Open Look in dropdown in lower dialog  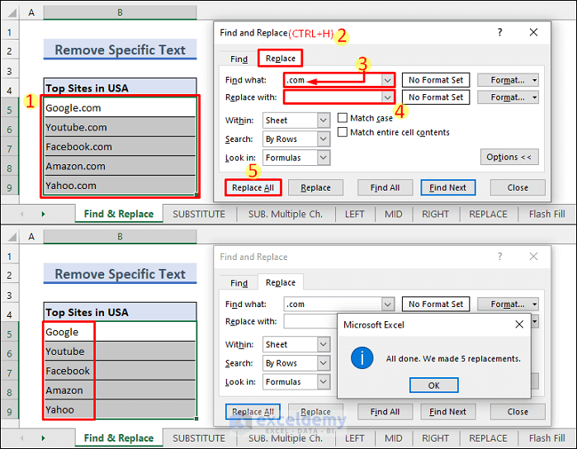(x=324, y=382)
